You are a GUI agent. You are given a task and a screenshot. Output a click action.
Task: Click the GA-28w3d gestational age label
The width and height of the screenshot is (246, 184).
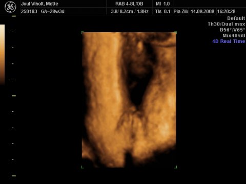point(53,11)
